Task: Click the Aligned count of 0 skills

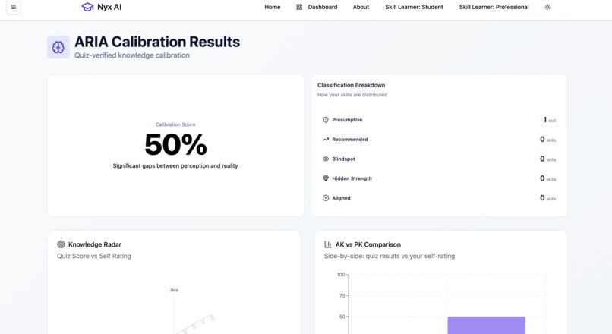Action: click(x=548, y=198)
